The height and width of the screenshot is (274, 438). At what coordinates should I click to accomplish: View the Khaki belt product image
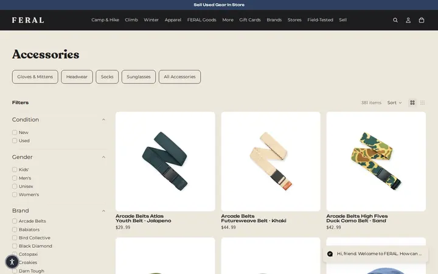click(271, 161)
